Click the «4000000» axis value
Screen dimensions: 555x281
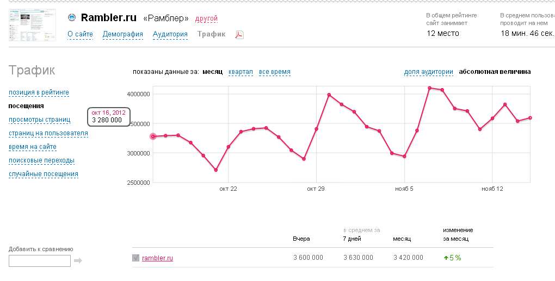138,94
